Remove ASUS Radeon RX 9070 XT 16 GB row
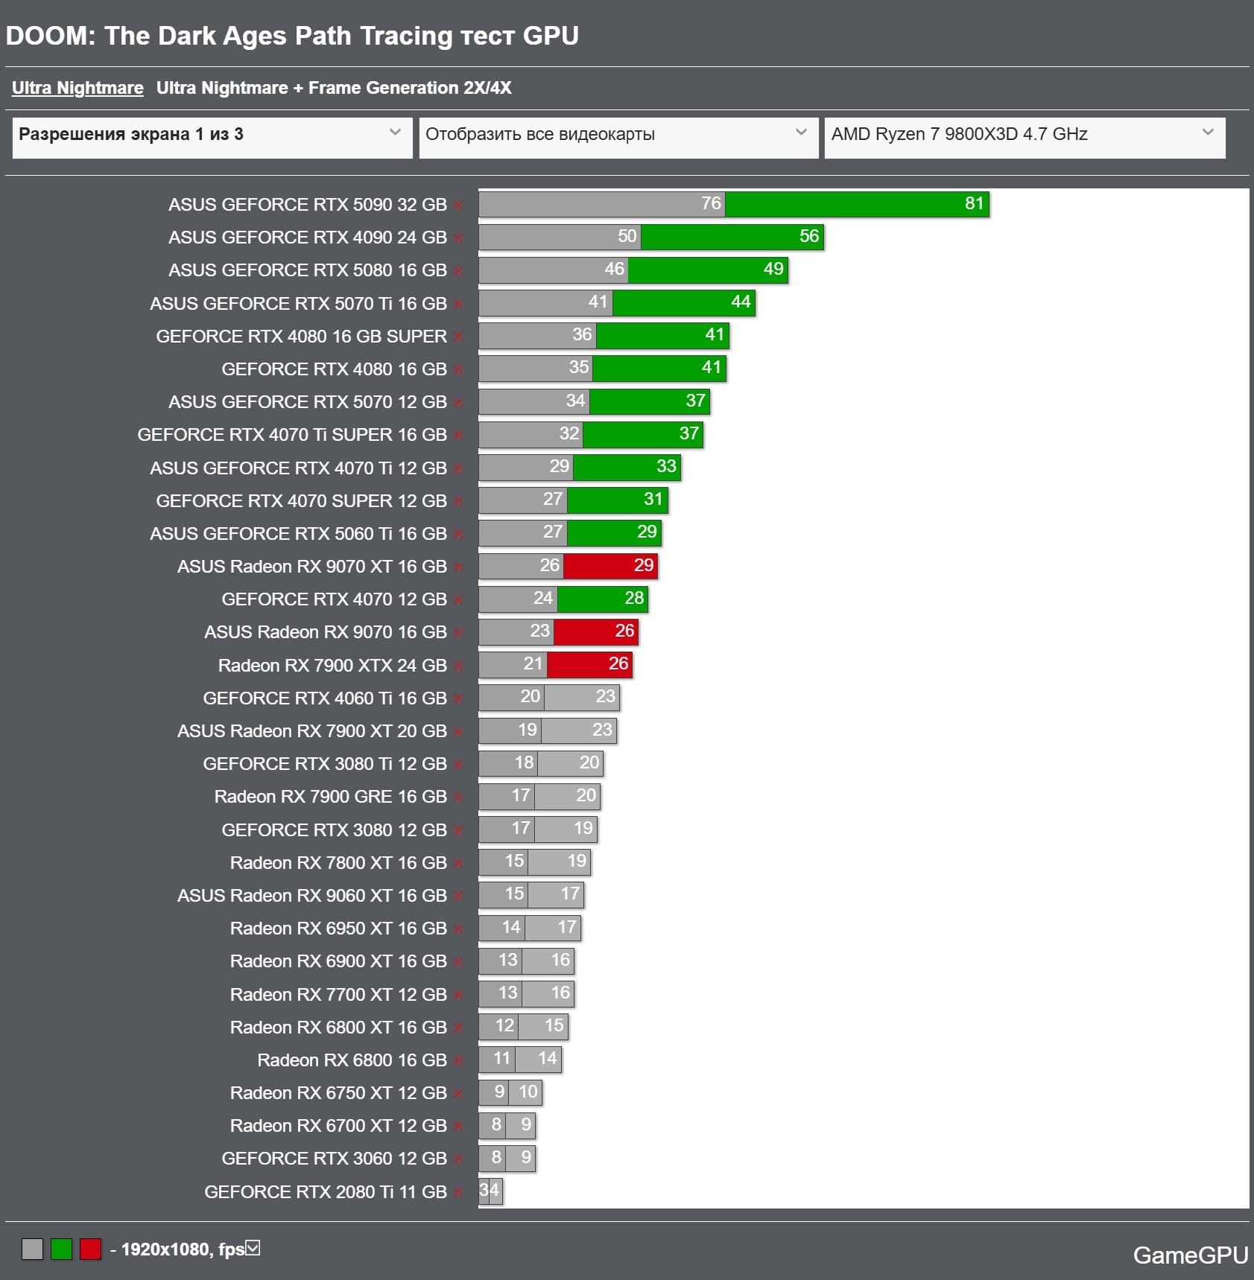This screenshot has height=1280, width=1254. point(458,568)
